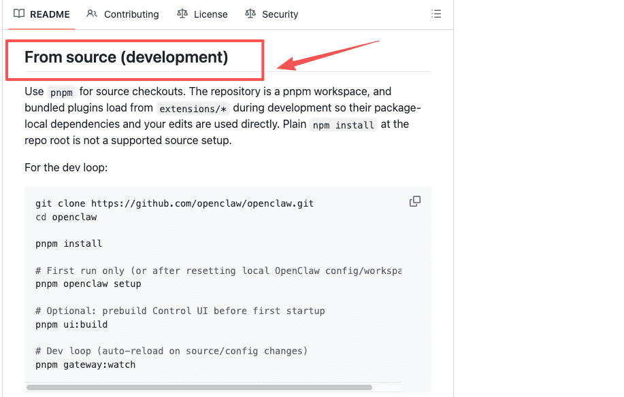Click the git clone command line

coord(174,203)
